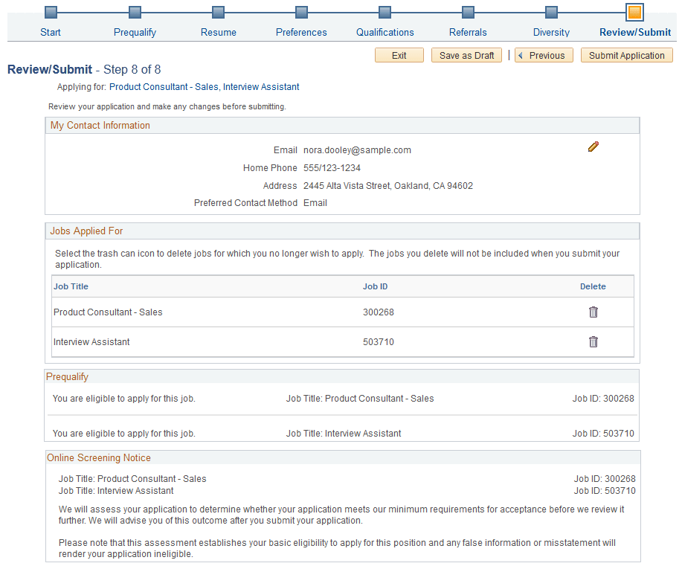The width and height of the screenshot is (682, 566).
Task: Select the Prequalify step marker icon
Action: pos(134,12)
